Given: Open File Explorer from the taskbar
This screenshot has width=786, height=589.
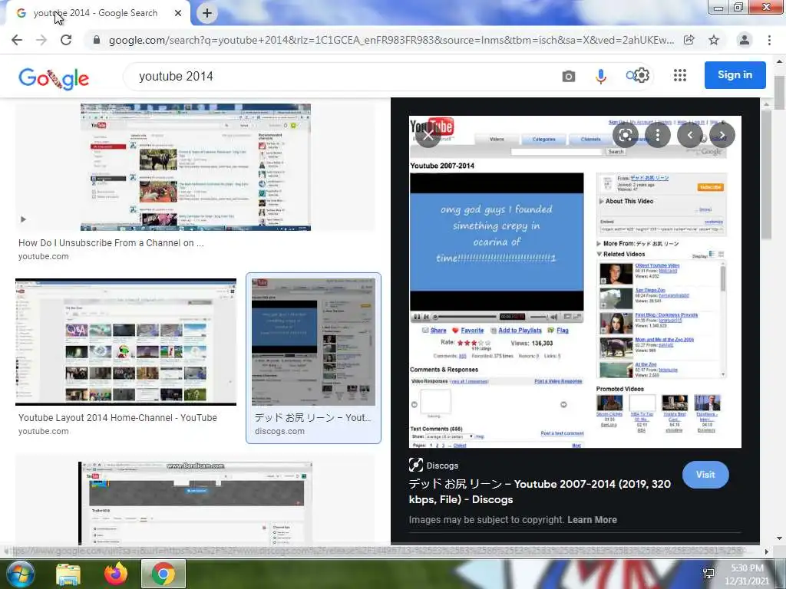Looking at the screenshot, I should click(x=68, y=574).
